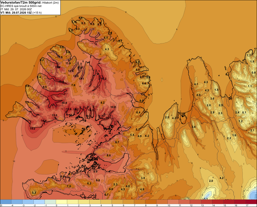This screenshot has height=207, width=257.
Task: Choose the legend swatch between 14 and 15
Action: [218, 202]
